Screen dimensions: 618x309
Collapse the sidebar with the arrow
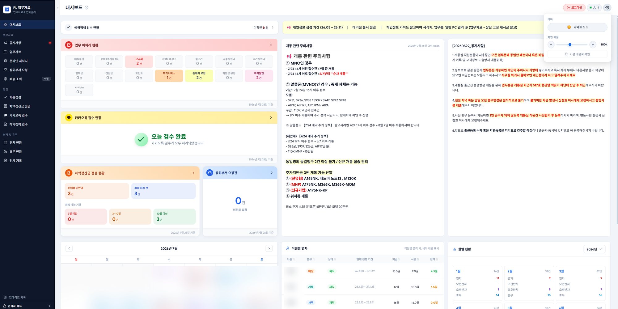57,7
